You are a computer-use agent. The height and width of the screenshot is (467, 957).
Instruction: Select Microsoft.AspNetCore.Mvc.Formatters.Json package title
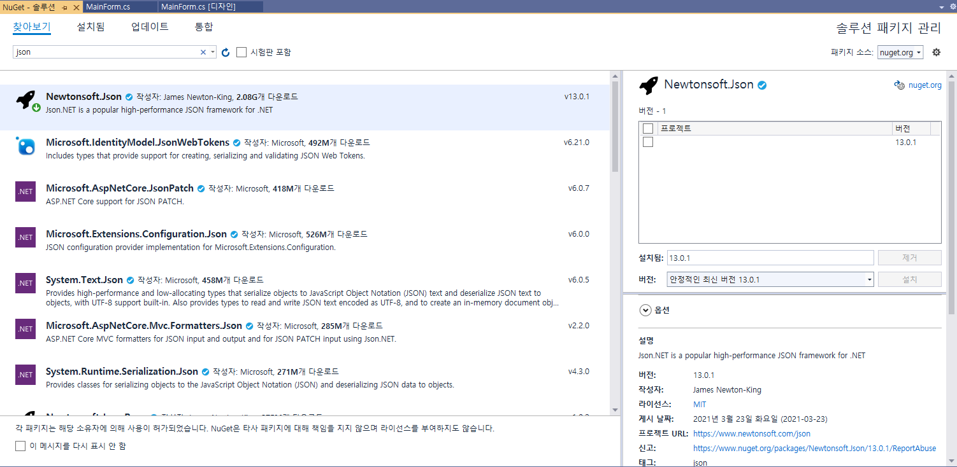coord(144,326)
